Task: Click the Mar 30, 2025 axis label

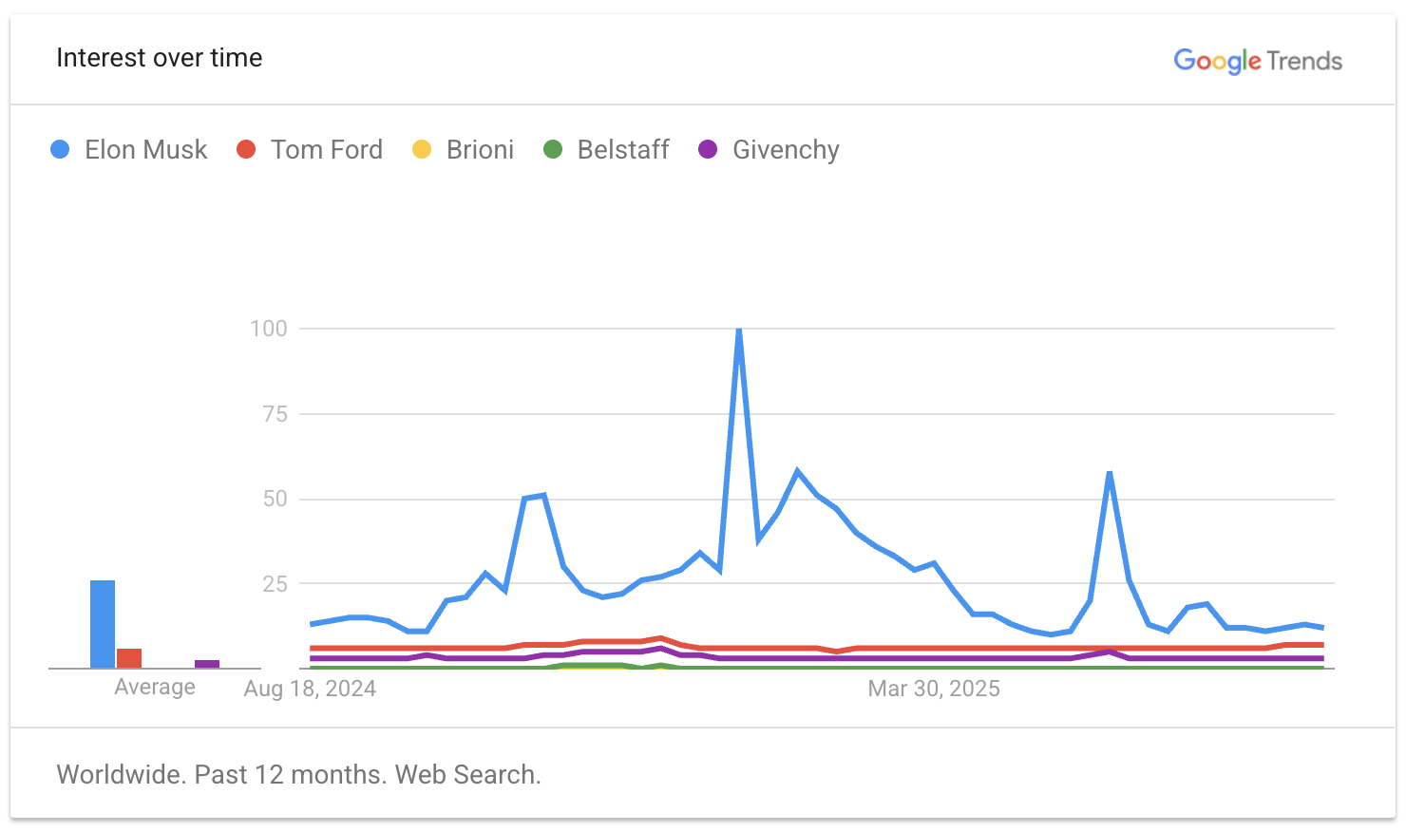Action: pos(934,689)
